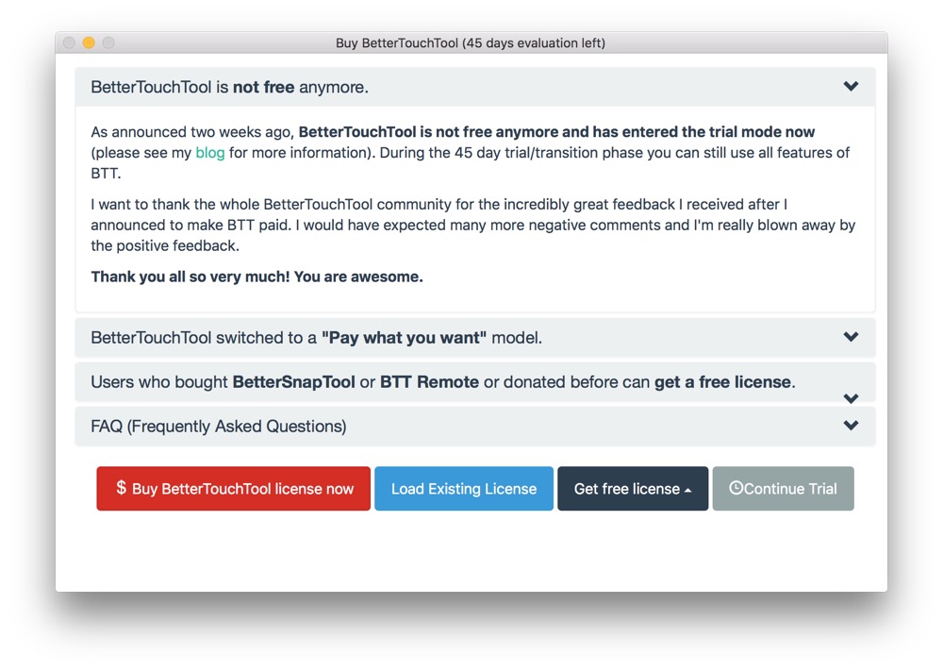Viewport: 943px width, 671px height.
Task: Expand the FAQ section chevron
Action: tap(851, 425)
